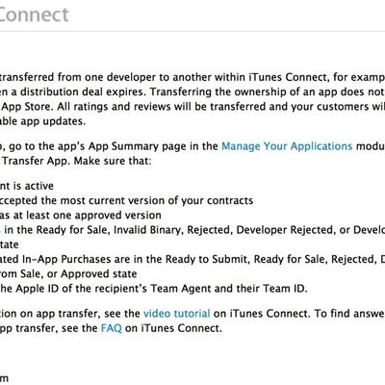Click the text "go to the app's App Summary page"
385x385 pixels.
[97, 146]
